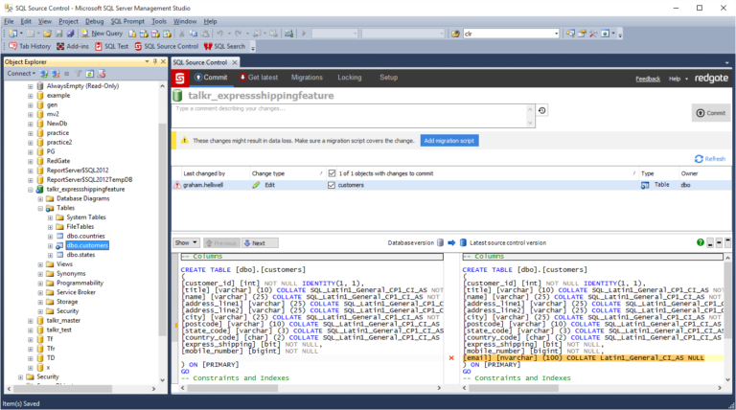Screen dimensions: 736x410
Task: Click the Redgate SQL Source Control logo
Action: [x=180, y=78]
